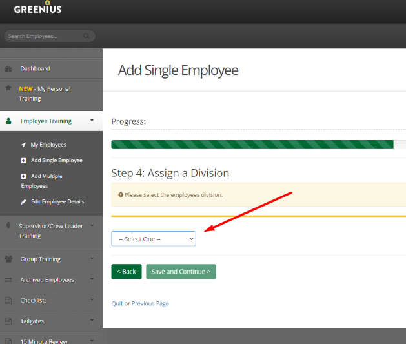Open Add Multiple Employees
Viewport: 406px width, 344px height.
[x=42, y=181]
